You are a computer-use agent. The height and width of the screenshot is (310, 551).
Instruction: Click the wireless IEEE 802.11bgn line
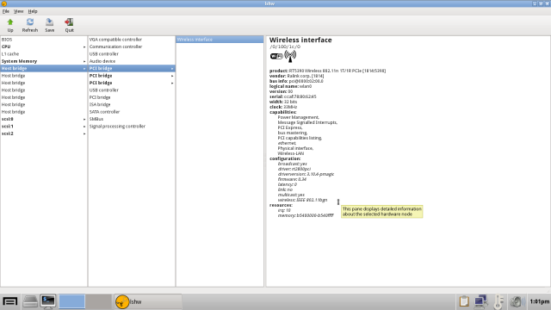(x=302, y=200)
